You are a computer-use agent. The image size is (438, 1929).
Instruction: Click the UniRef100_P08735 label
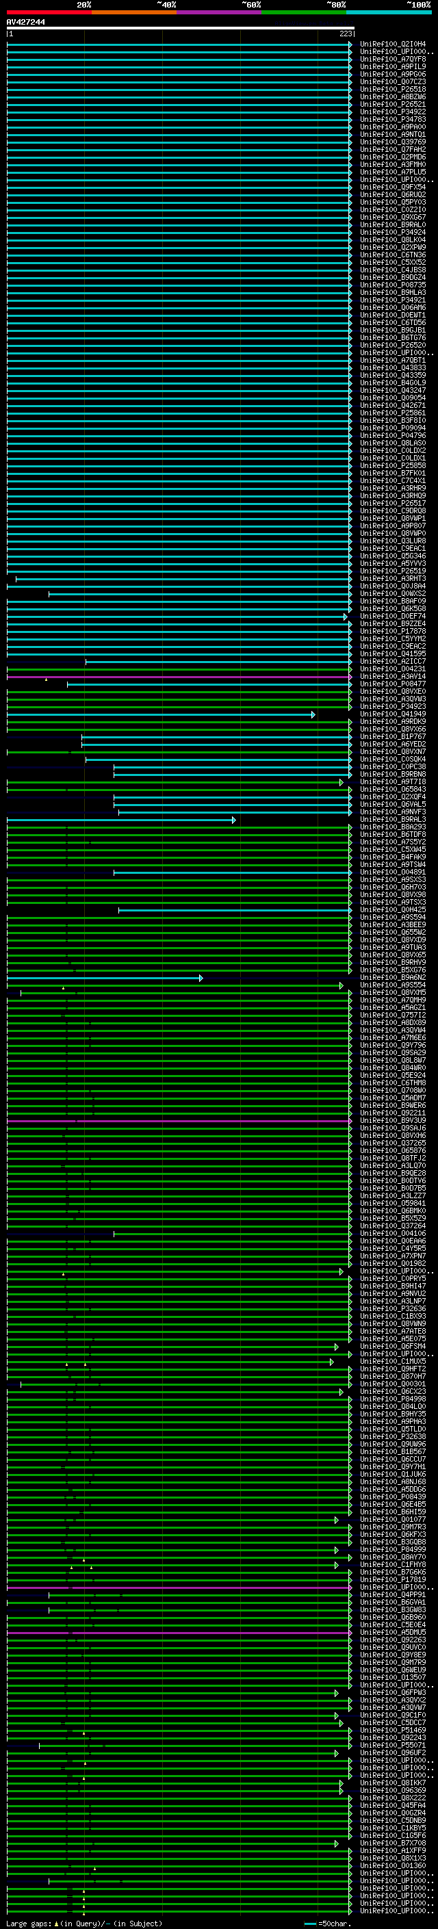[x=392, y=285]
